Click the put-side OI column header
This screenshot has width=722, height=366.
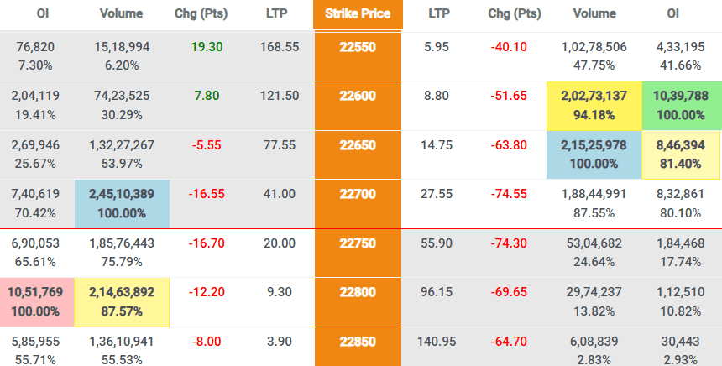tap(672, 13)
